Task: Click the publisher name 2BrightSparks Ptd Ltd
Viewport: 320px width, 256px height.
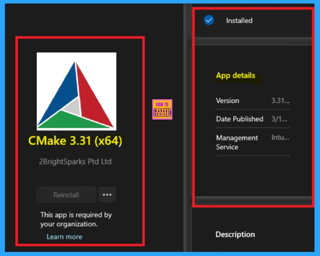Action: tap(75, 161)
